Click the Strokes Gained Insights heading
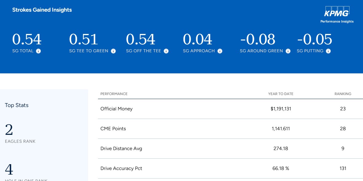Image resolution: width=363 pixels, height=181 pixels. pyautogui.click(x=42, y=10)
